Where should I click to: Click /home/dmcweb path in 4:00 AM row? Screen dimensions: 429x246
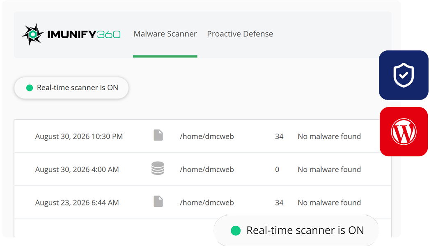click(x=207, y=169)
